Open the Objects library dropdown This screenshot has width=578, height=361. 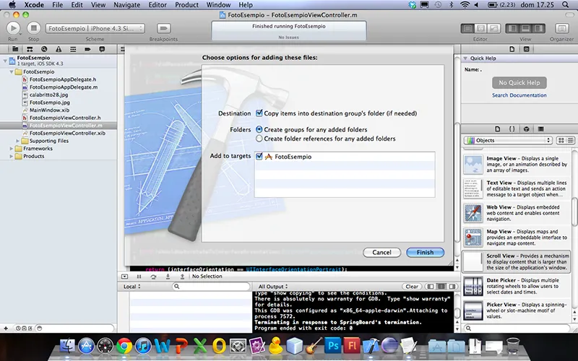coord(508,140)
